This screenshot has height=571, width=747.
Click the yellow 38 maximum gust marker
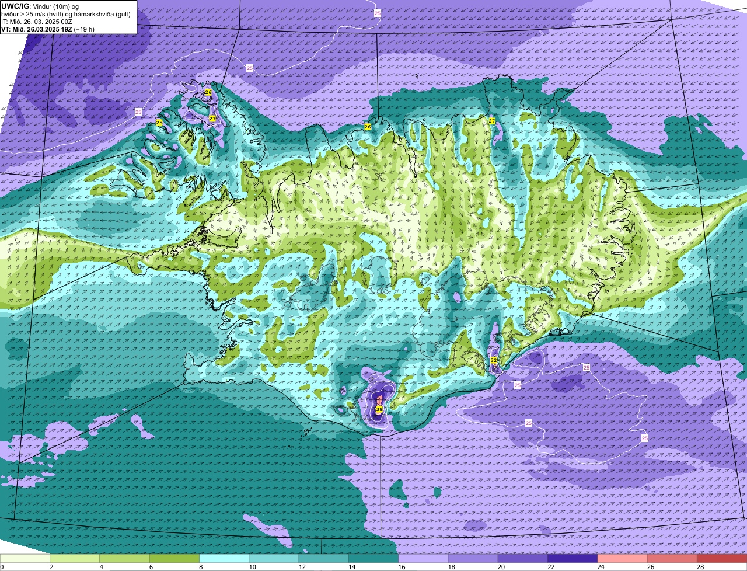point(379,410)
